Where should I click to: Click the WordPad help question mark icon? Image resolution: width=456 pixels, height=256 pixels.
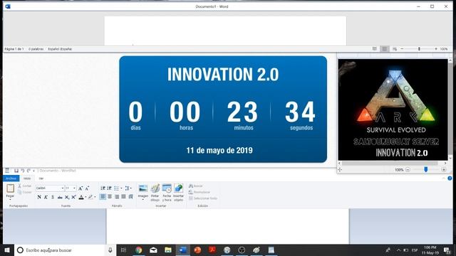(x=450, y=178)
